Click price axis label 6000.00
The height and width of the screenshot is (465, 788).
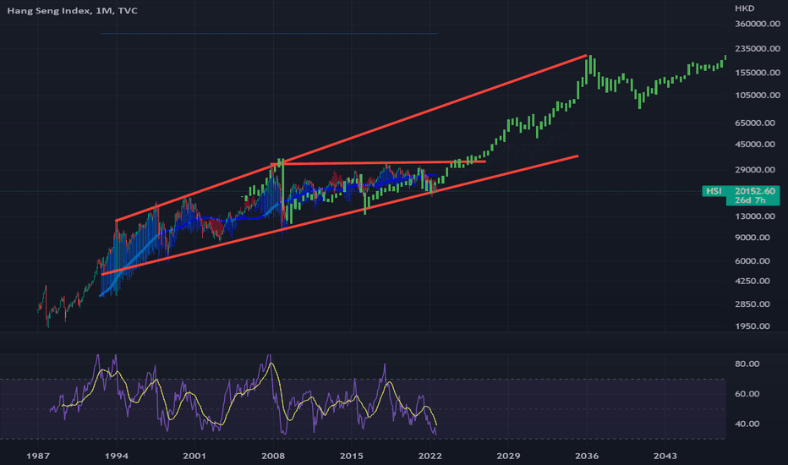752,261
